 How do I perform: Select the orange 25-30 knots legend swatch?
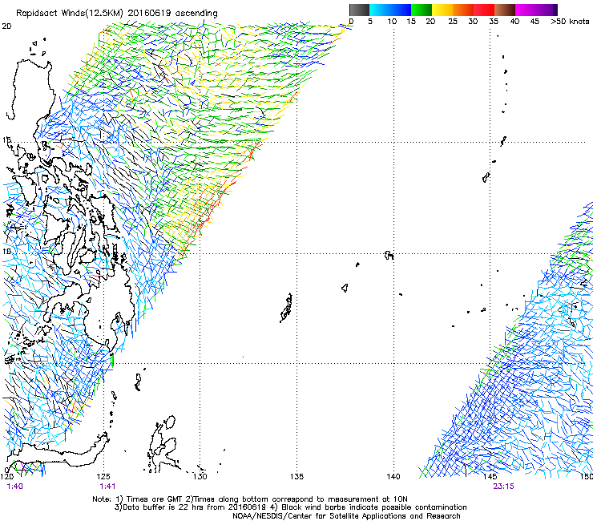tap(463, 10)
